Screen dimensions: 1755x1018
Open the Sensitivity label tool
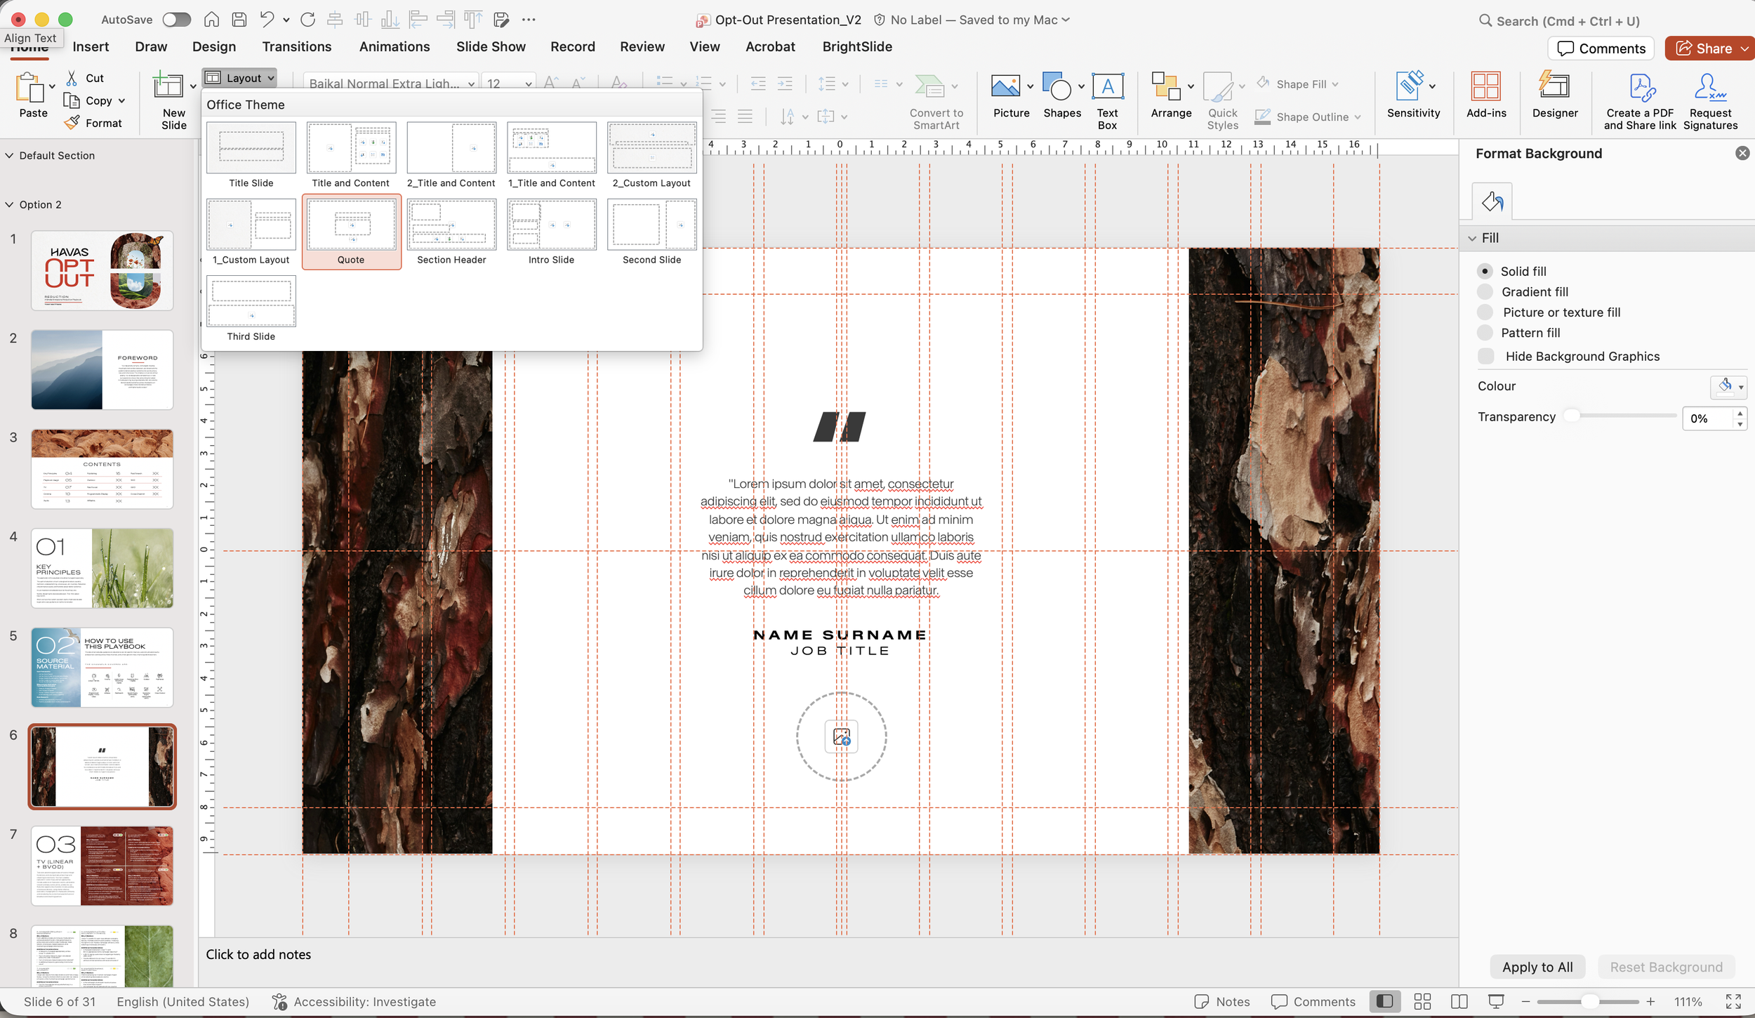coord(1409,86)
